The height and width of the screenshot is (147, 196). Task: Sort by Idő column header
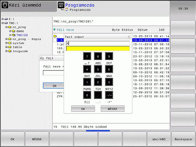click(x=162, y=30)
